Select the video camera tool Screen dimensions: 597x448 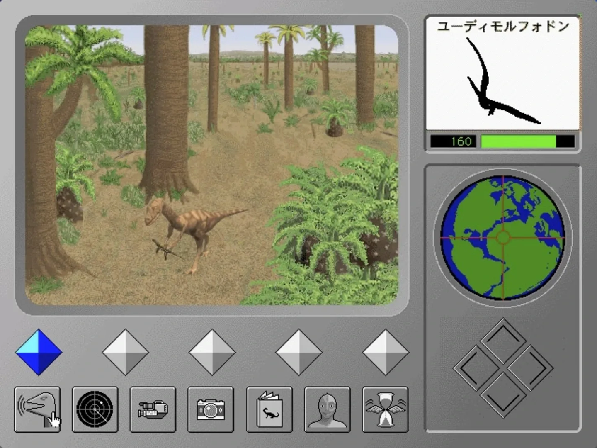tap(153, 409)
